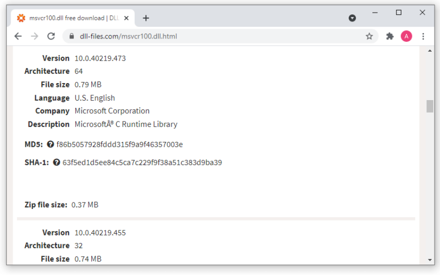Click version 10.0.40219.473 text

tap(100, 58)
